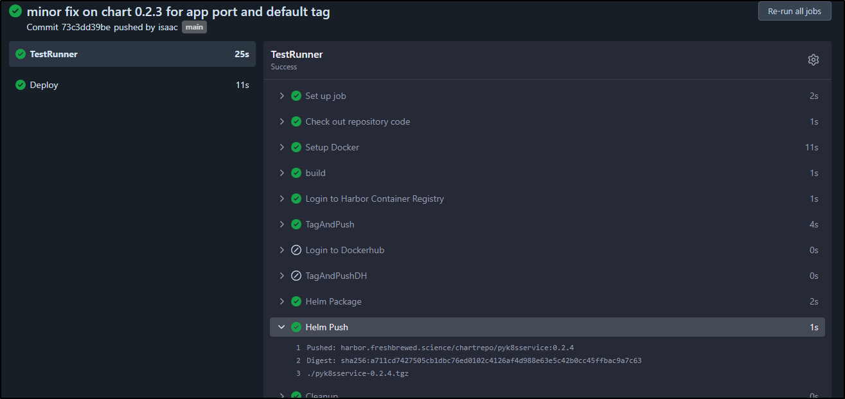845x399 pixels.
Task: Expand the Set up job step
Action: (x=281, y=96)
